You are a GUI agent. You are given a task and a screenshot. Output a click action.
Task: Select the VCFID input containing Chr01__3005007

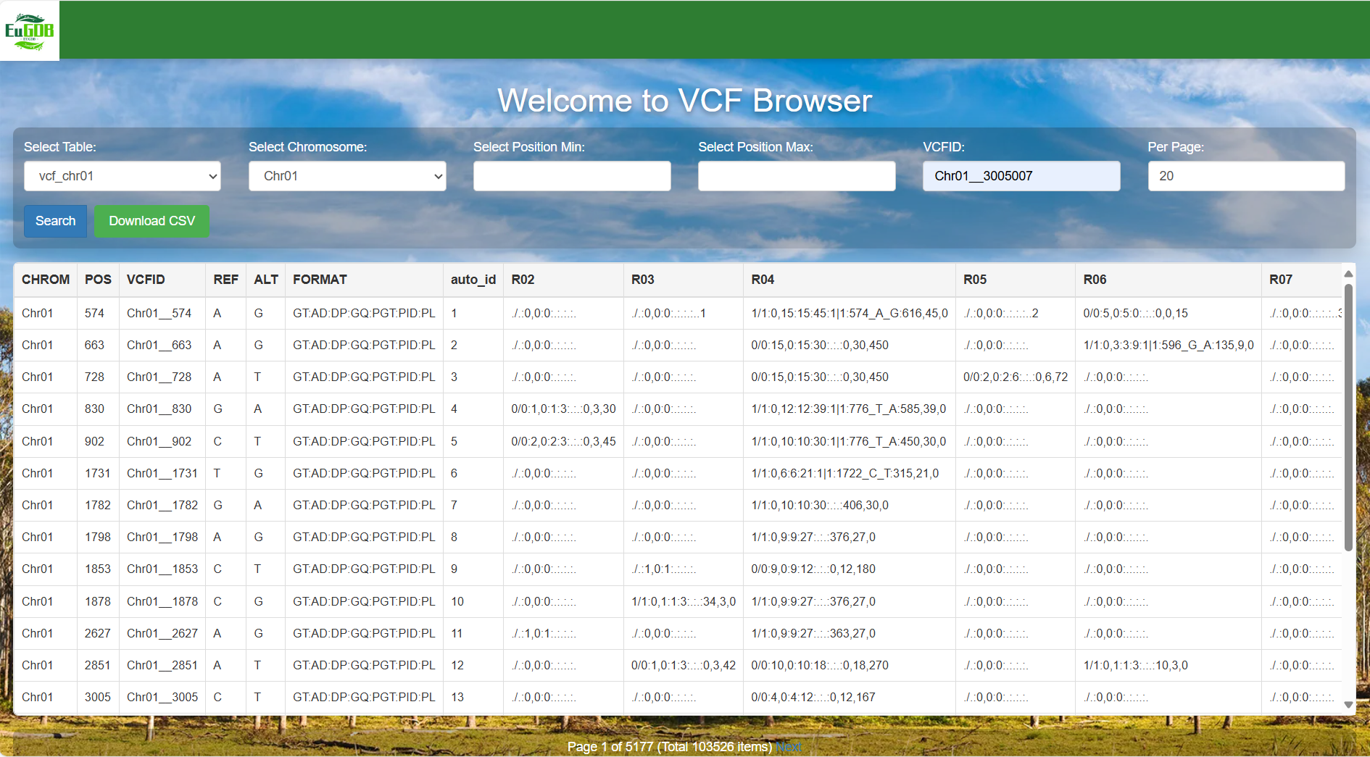1021,175
